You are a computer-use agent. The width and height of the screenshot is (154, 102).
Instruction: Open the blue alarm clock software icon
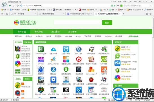point(41,69)
